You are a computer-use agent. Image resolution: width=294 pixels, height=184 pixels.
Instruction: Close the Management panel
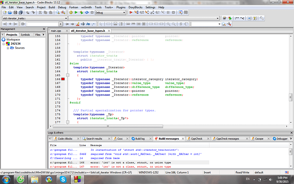point(44,29)
